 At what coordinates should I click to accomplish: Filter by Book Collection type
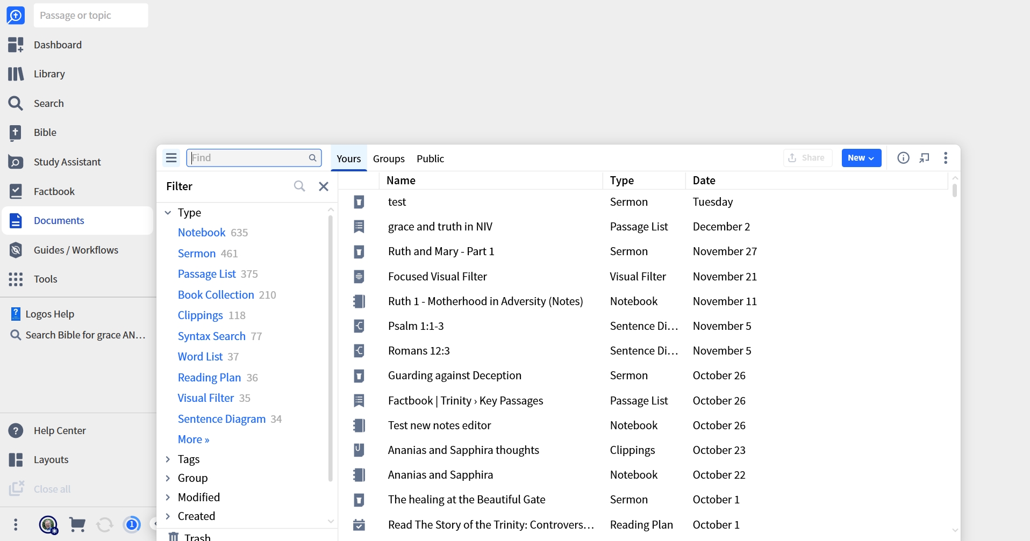click(216, 294)
